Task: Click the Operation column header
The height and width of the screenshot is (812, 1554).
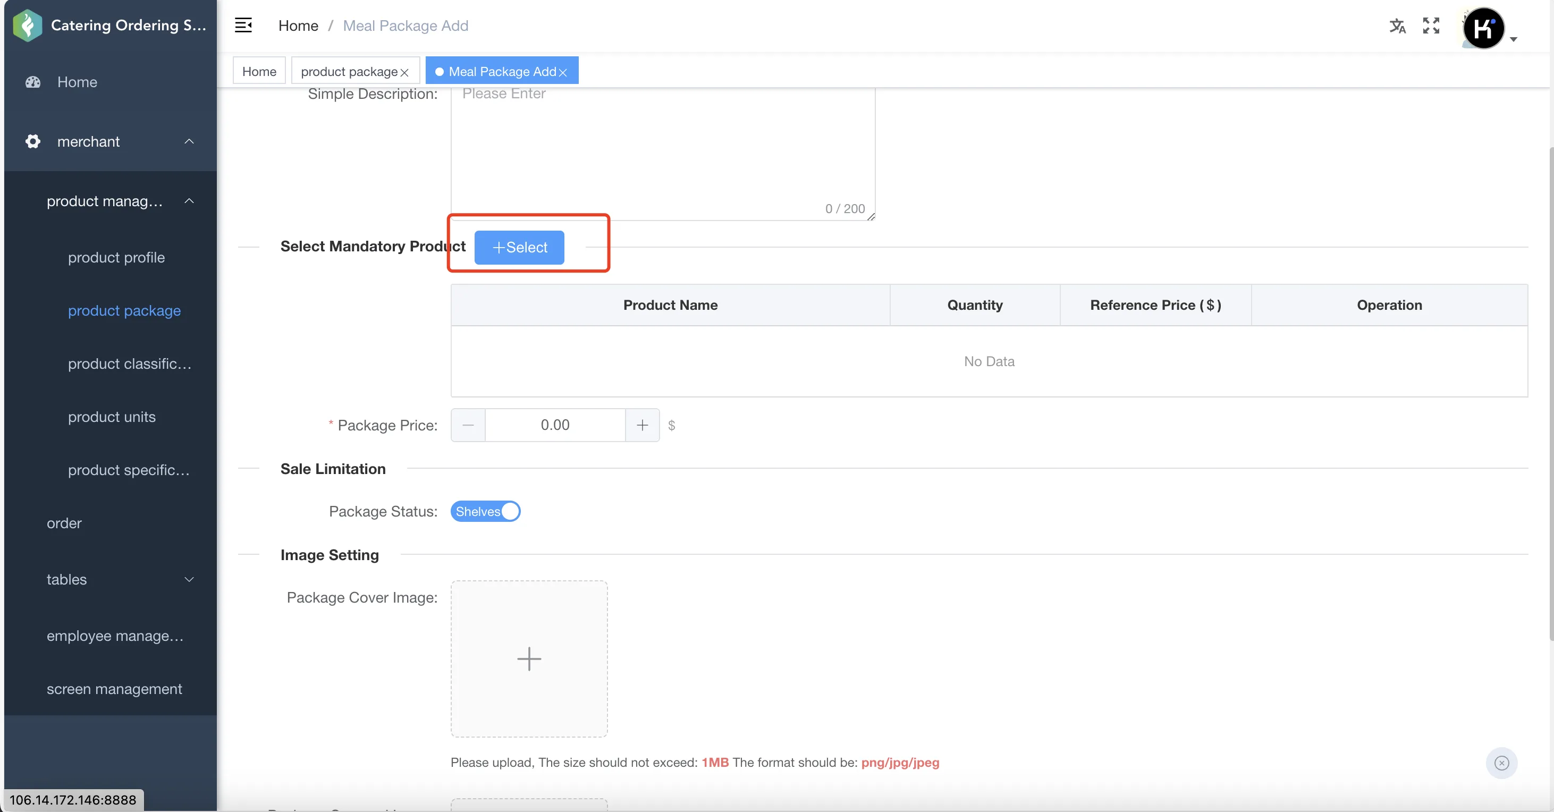Action: 1389,305
